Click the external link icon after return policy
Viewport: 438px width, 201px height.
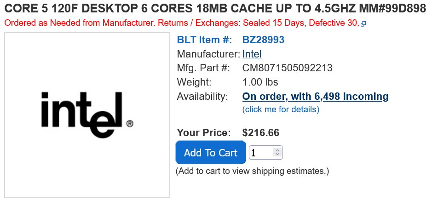pos(363,24)
